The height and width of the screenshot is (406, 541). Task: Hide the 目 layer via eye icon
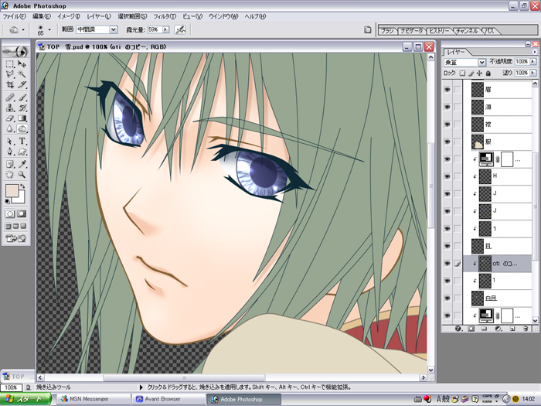447,246
